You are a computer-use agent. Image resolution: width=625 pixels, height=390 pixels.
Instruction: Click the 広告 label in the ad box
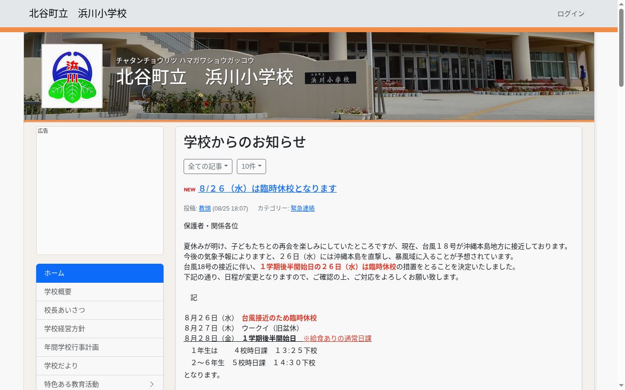43,131
